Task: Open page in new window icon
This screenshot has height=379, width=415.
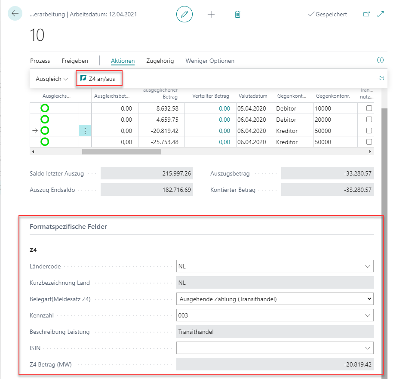Action: pos(366,14)
